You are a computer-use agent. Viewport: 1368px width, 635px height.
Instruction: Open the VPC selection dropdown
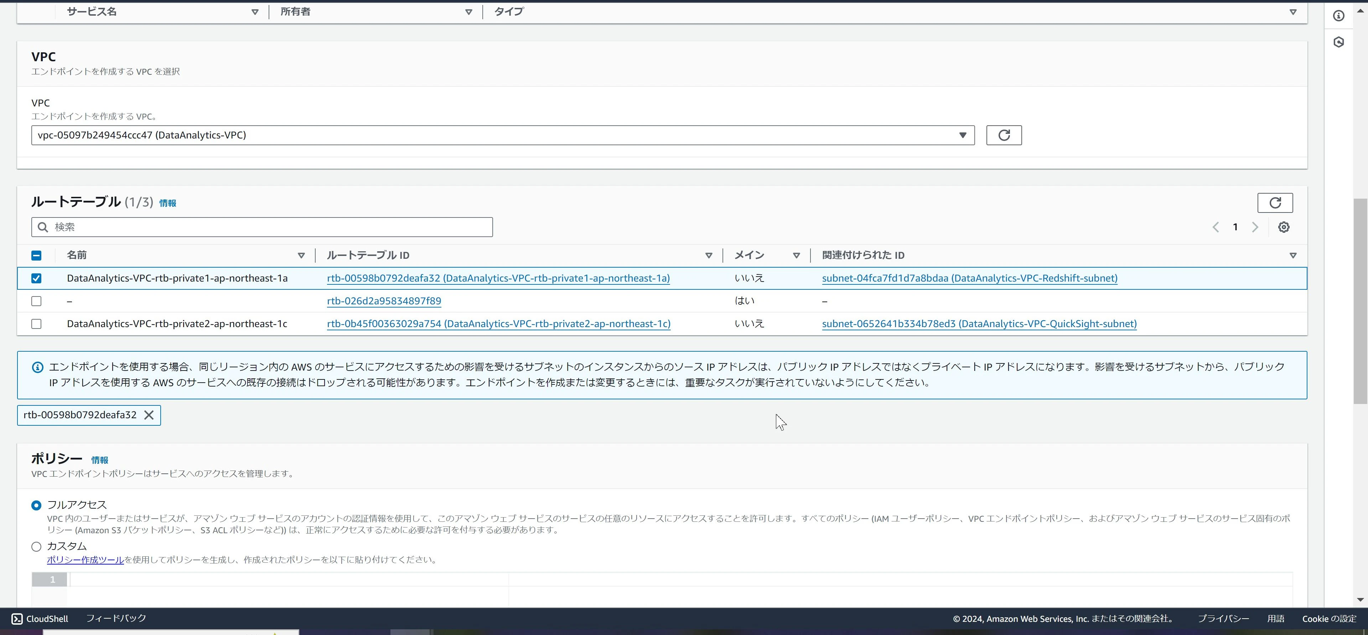(x=503, y=135)
